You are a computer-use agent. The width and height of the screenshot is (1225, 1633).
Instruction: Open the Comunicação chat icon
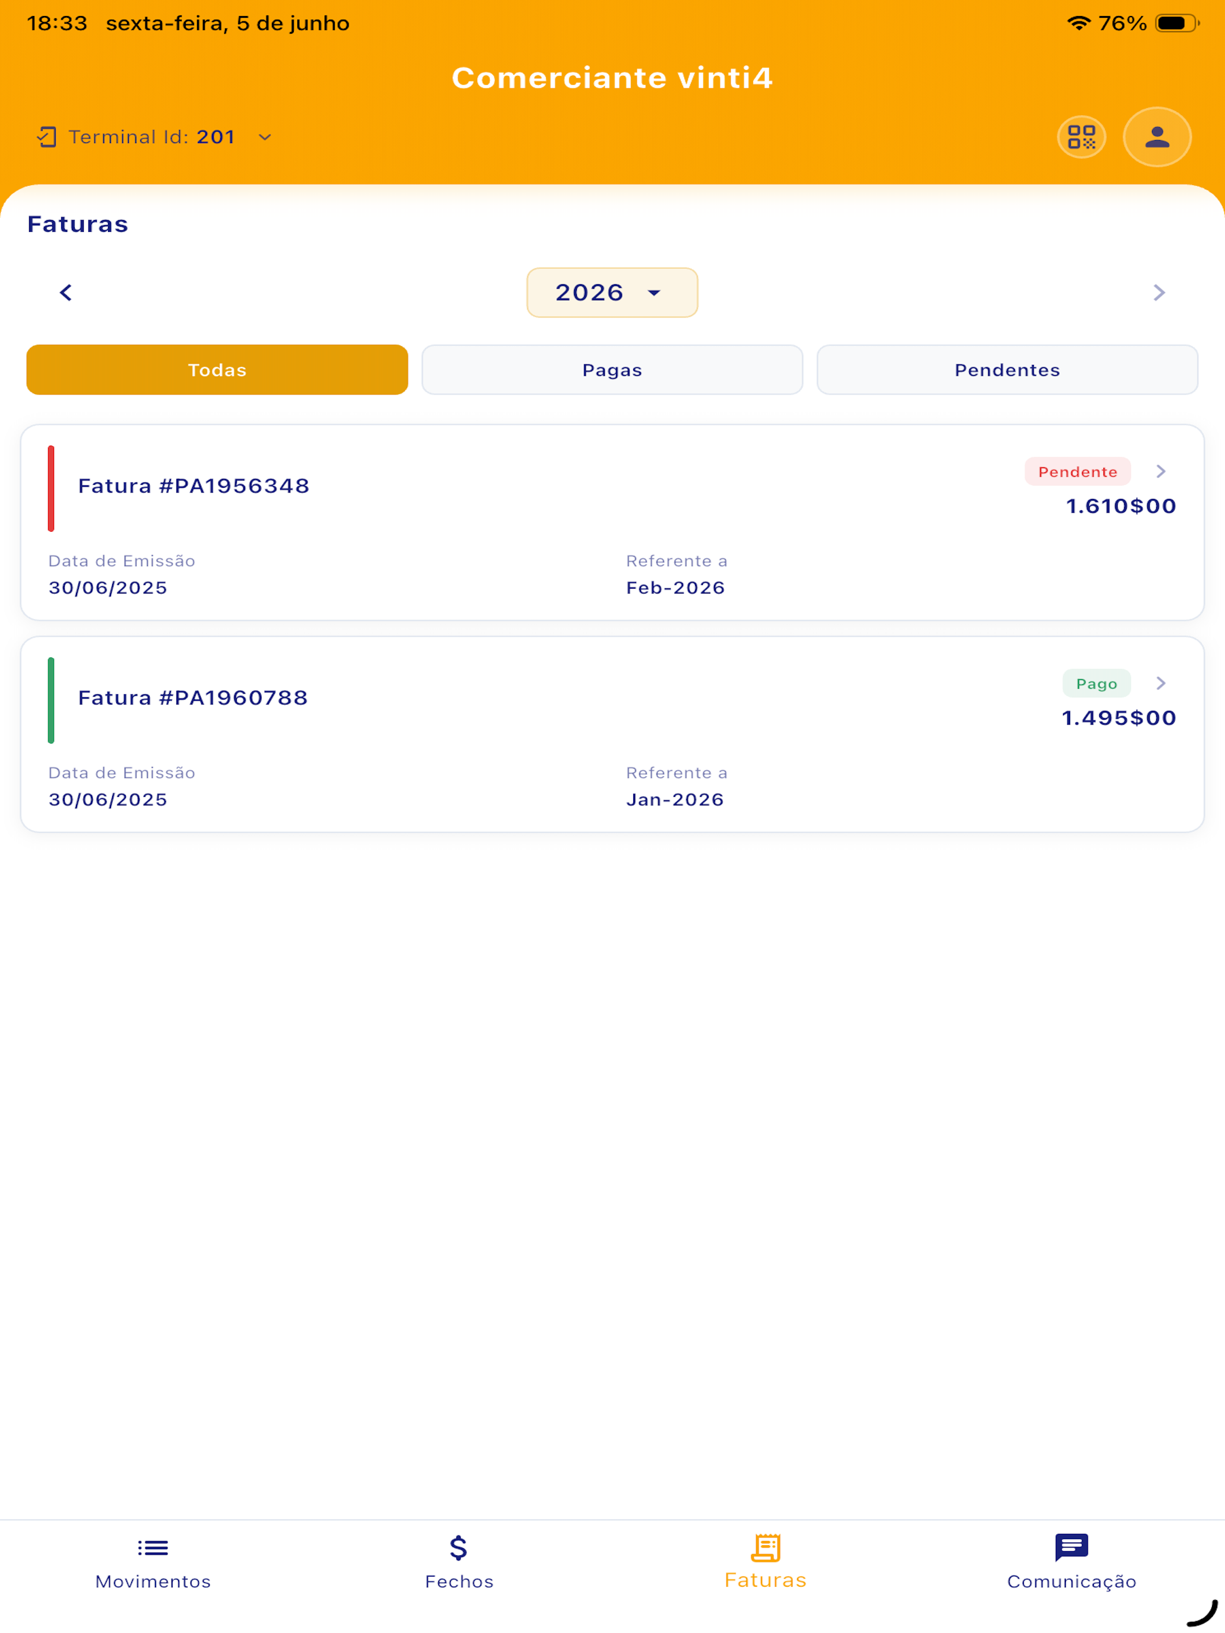(1071, 1548)
